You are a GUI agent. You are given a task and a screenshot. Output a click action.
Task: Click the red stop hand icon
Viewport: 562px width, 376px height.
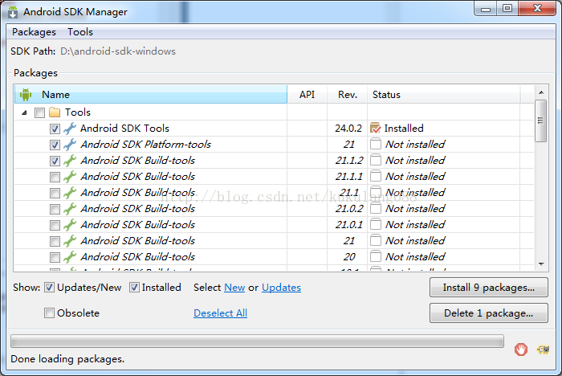[521, 349]
